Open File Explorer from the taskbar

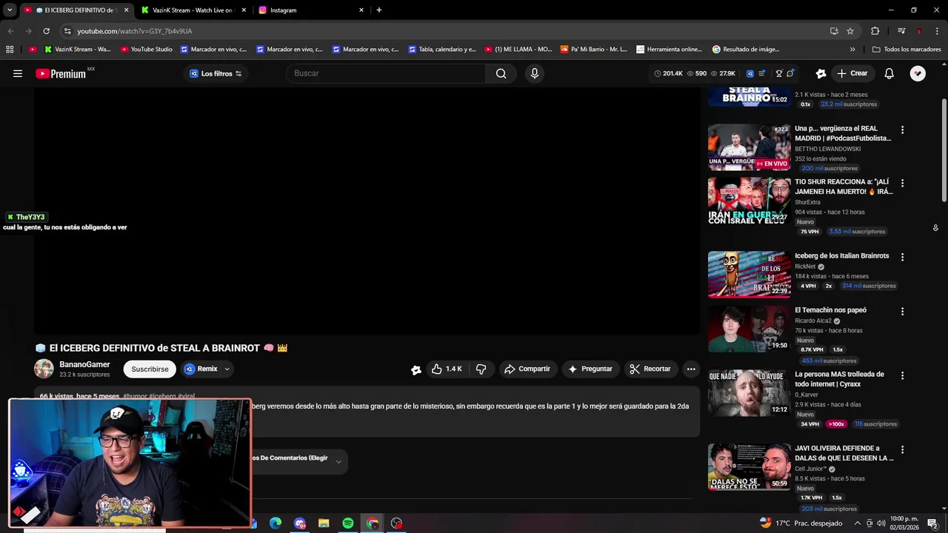coord(324,523)
